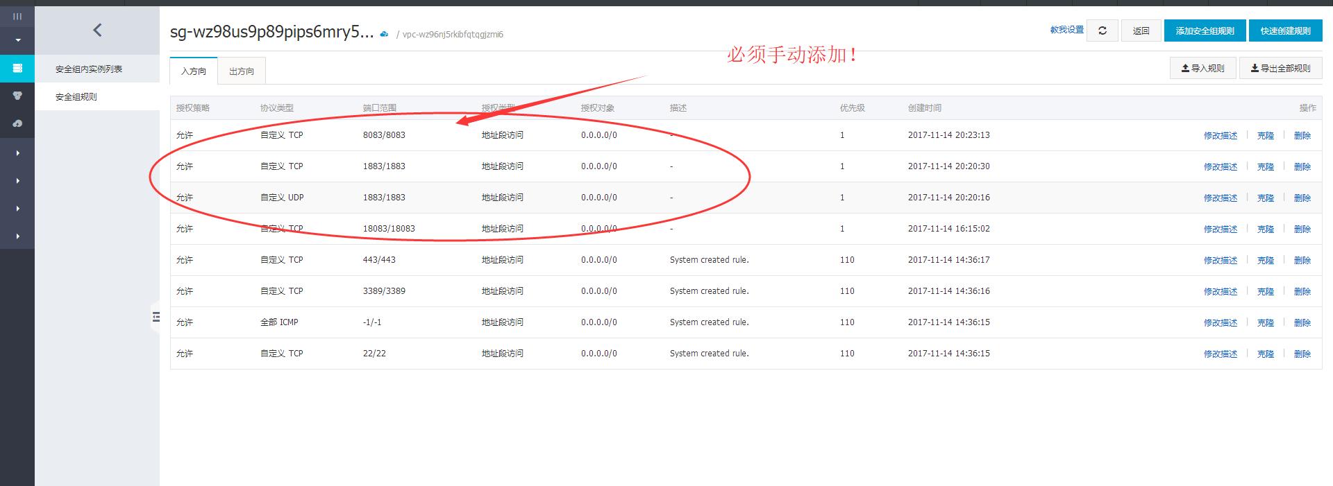
Task: Delete the 3389/3389 rule
Action: click(1302, 292)
